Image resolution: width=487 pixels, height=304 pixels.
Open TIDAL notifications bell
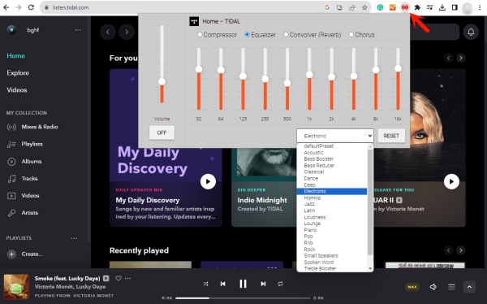[471, 32]
